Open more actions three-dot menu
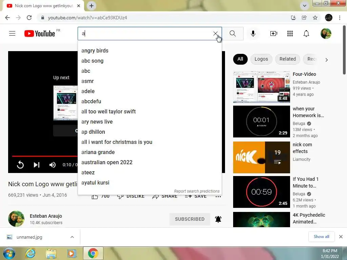 pos(218,197)
